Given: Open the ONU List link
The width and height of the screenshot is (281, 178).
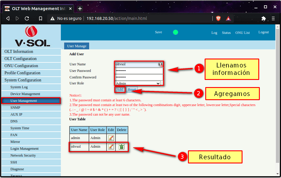Looking at the screenshot, I should click(242, 33).
